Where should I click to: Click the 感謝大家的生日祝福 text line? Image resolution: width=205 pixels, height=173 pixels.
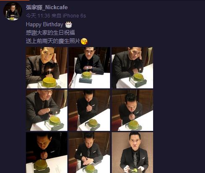[50, 33]
